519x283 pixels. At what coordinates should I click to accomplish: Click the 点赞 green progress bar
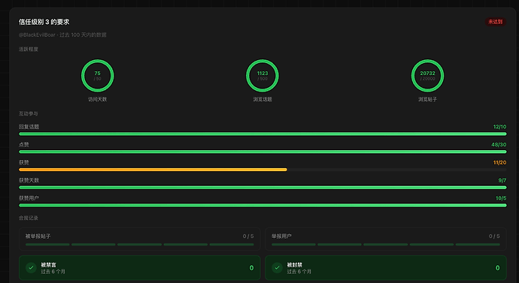[263, 152]
